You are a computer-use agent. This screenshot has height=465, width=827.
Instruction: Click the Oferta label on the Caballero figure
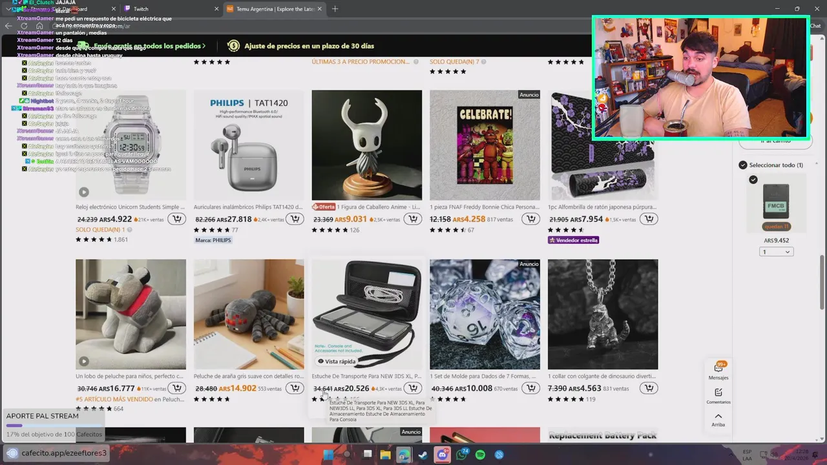324,207
